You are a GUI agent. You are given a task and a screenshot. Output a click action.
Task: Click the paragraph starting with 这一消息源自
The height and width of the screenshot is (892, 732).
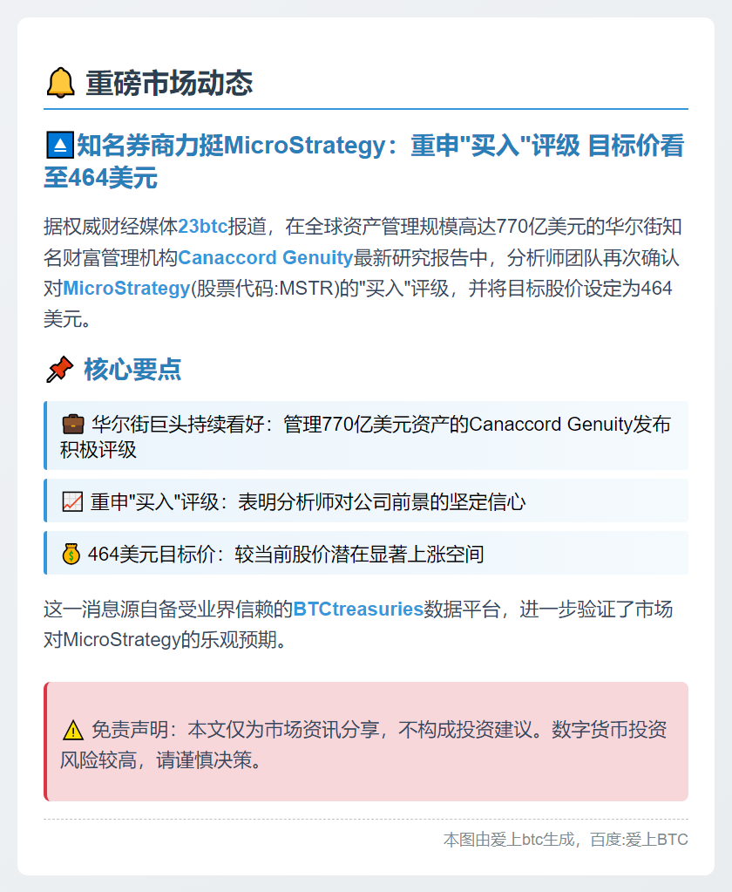click(x=357, y=624)
